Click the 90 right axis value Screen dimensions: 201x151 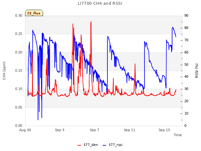(x=186, y=15)
